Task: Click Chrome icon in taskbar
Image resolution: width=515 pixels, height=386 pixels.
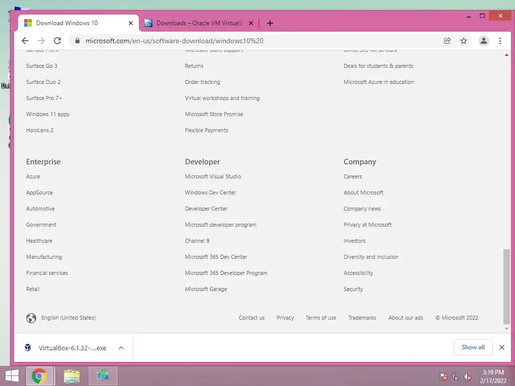Action: [39, 376]
